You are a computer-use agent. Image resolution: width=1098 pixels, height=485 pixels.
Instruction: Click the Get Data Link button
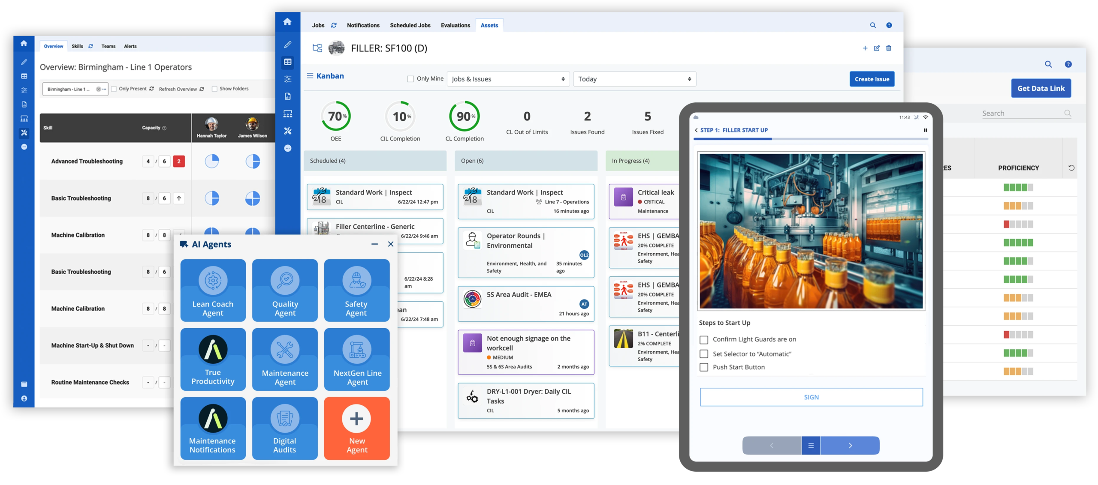coord(1041,88)
